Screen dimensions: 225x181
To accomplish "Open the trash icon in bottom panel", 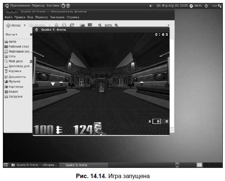I will pyautogui.click(x=177, y=165).
